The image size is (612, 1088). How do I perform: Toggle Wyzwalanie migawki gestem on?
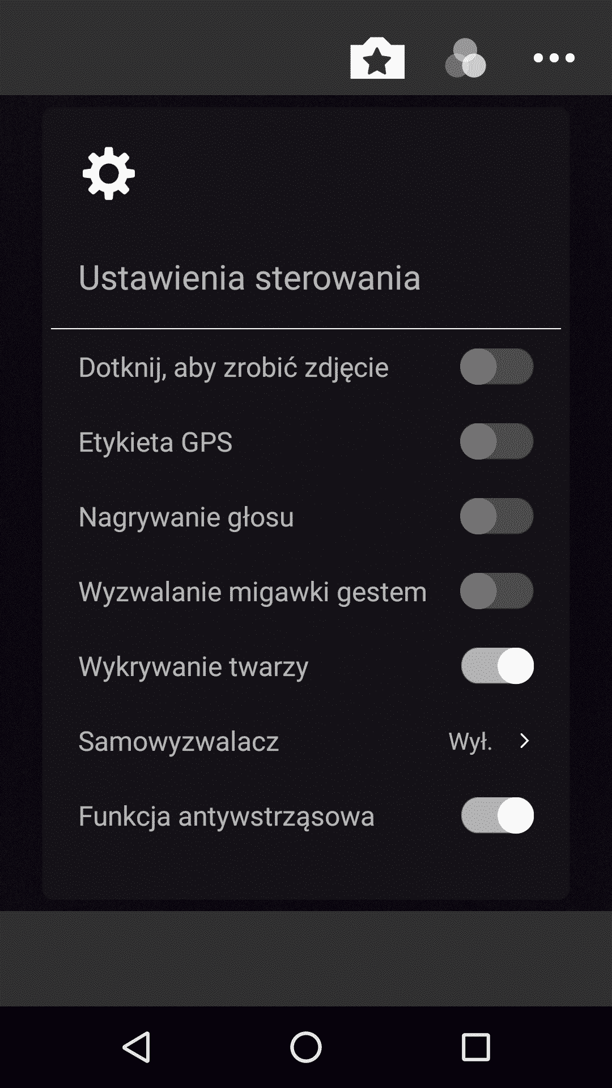pyautogui.click(x=496, y=591)
